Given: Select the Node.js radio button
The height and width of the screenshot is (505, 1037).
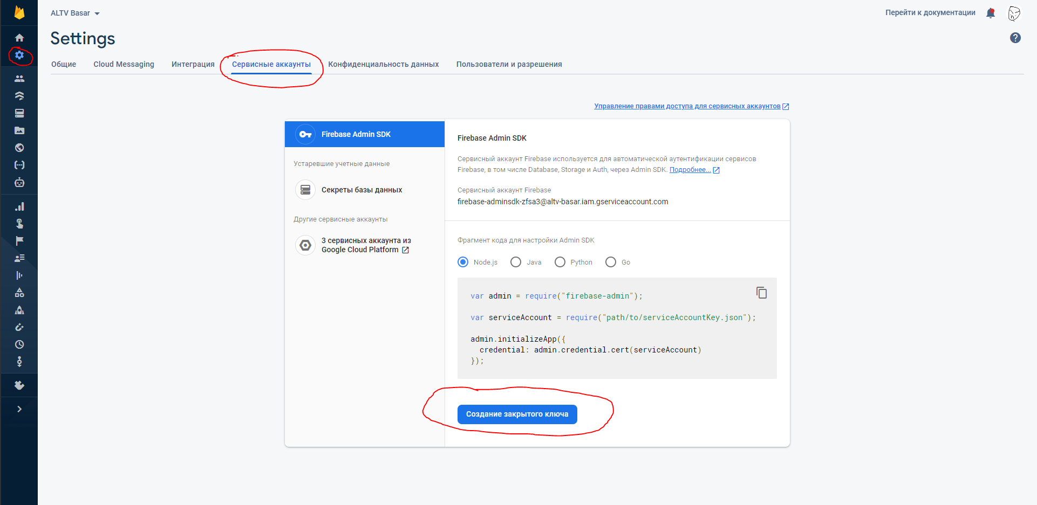Looking at the screenshot, I should 463,262.
